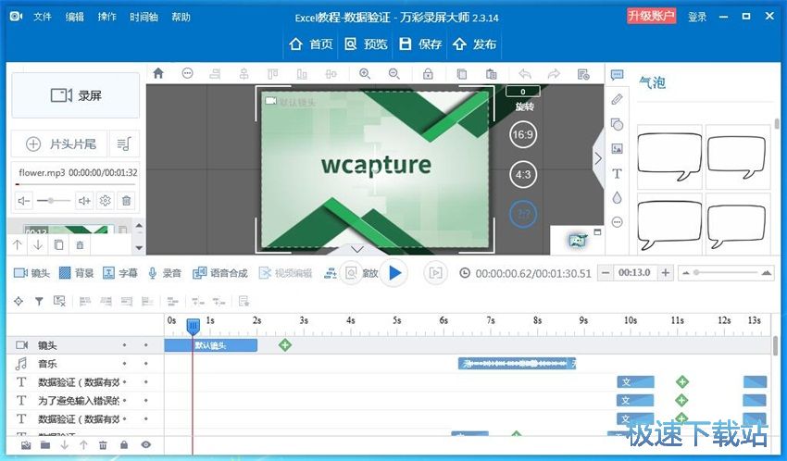Select the shapes tool
This screenshot has width=787, height=461.
click(x=617, y=124)
